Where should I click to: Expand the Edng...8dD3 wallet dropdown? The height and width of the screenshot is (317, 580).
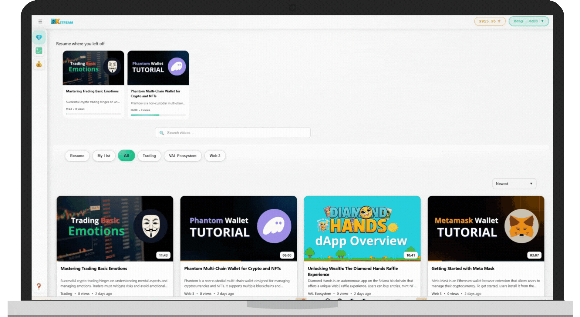[x=528, y=21]
